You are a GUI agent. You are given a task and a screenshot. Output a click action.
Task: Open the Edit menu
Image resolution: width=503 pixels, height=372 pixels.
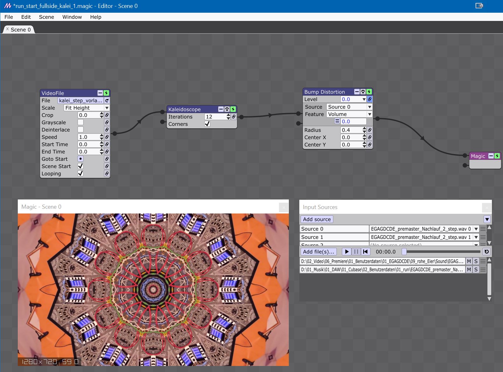[26, 17]
